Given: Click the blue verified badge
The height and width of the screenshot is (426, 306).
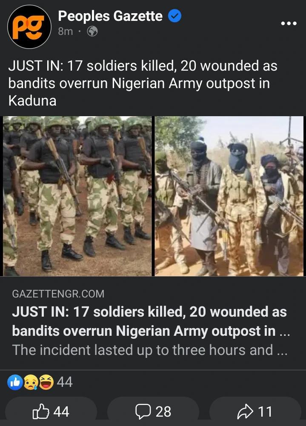Looking at the screenshot, I should click(x=175, y=16).
